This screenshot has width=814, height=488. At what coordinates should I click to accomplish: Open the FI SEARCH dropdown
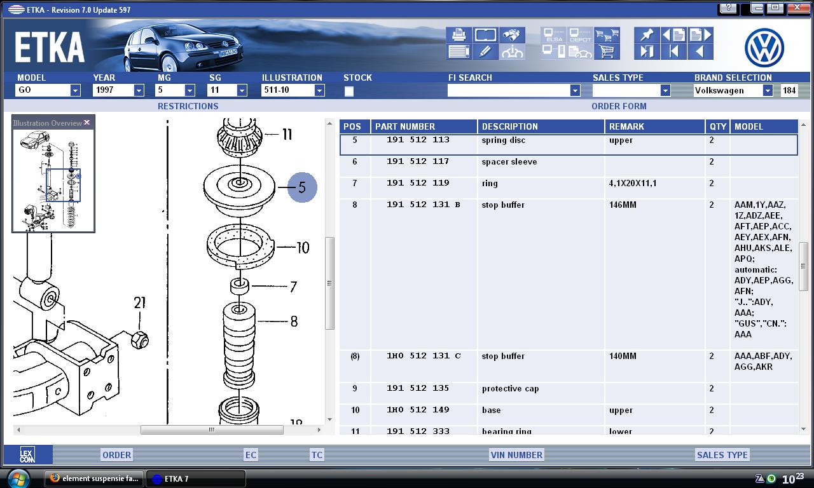pos(575,90)
